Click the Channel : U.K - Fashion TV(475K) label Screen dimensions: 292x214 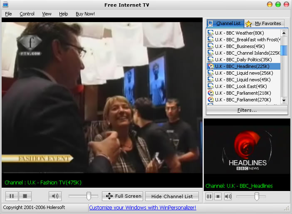(x=43, y=182)
